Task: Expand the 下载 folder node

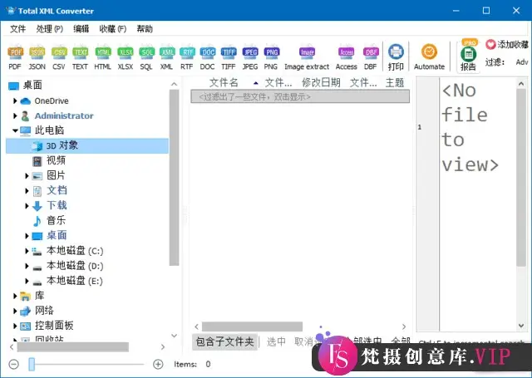Action: point(27,205)
